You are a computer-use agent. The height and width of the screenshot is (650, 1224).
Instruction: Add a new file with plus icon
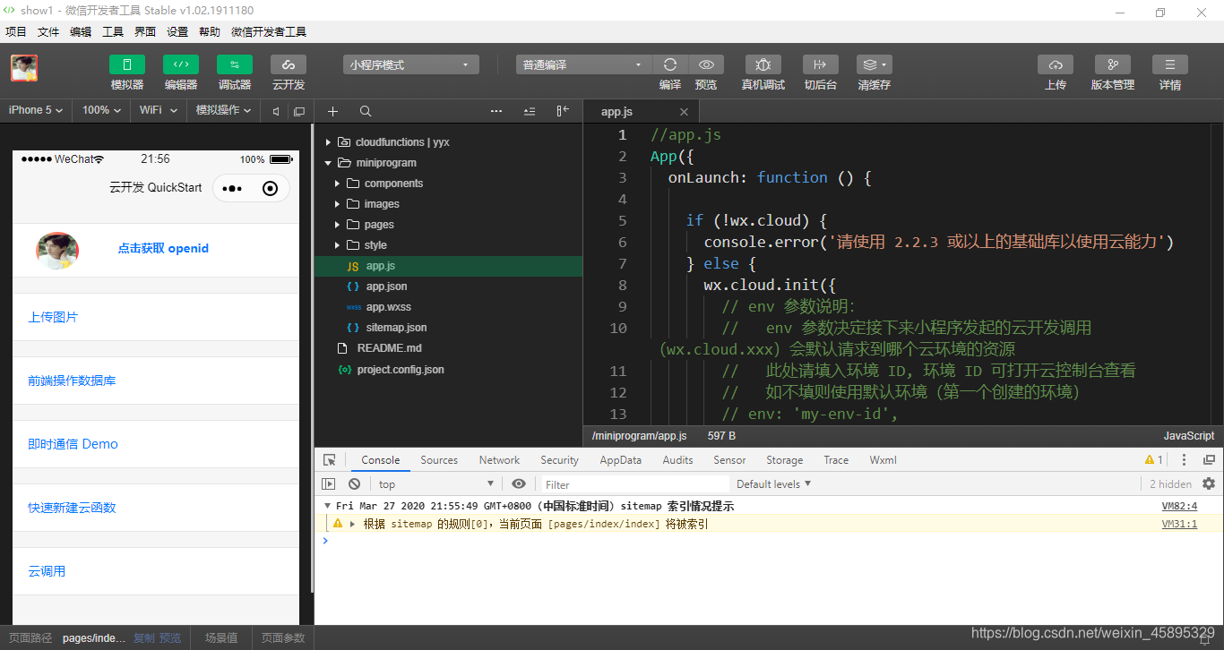[x=332, y=111]
